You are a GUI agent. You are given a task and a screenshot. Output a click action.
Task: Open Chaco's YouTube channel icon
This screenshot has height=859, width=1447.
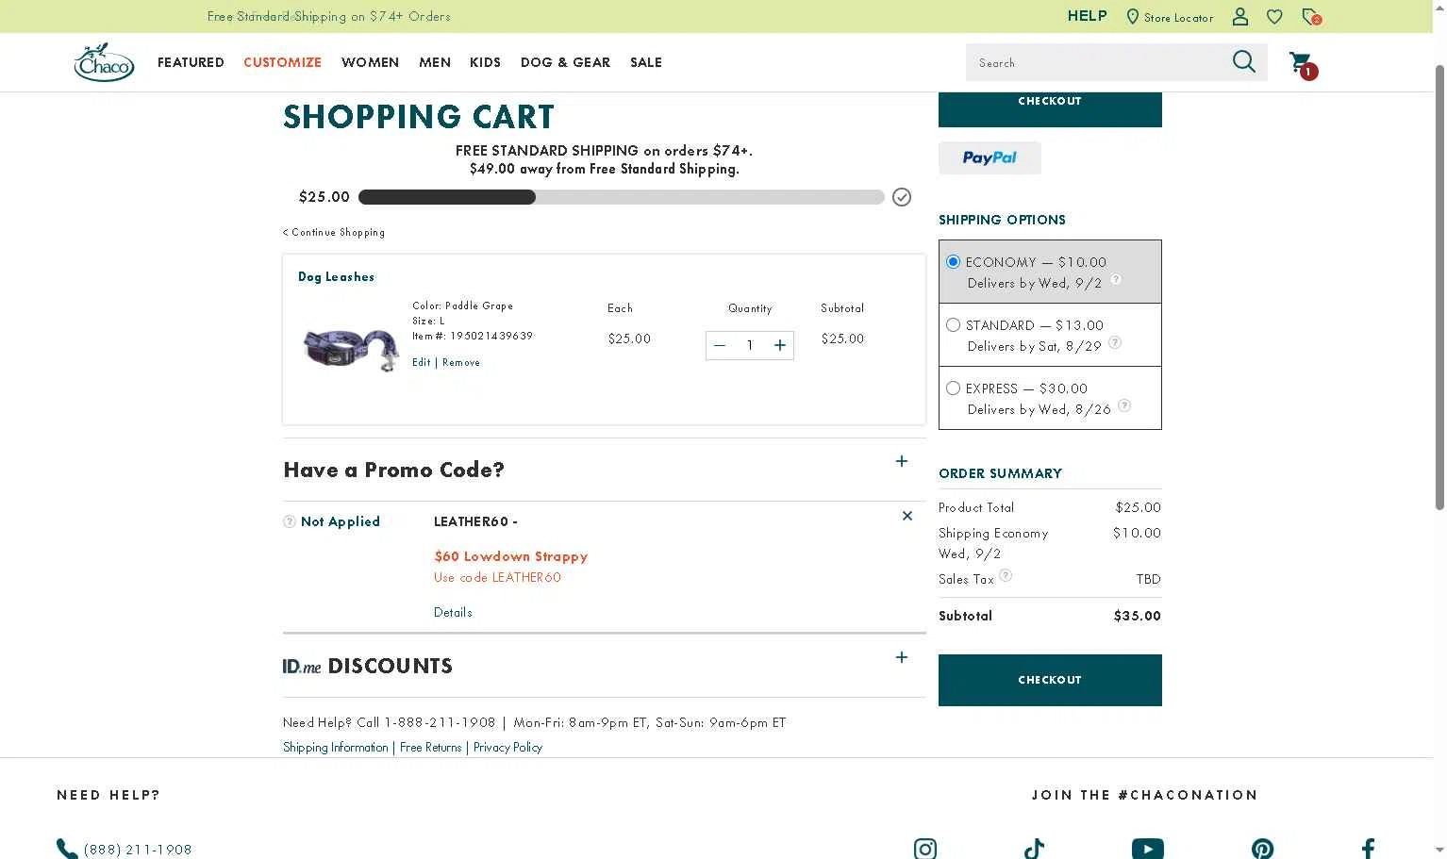click(x=1148, y=849)
